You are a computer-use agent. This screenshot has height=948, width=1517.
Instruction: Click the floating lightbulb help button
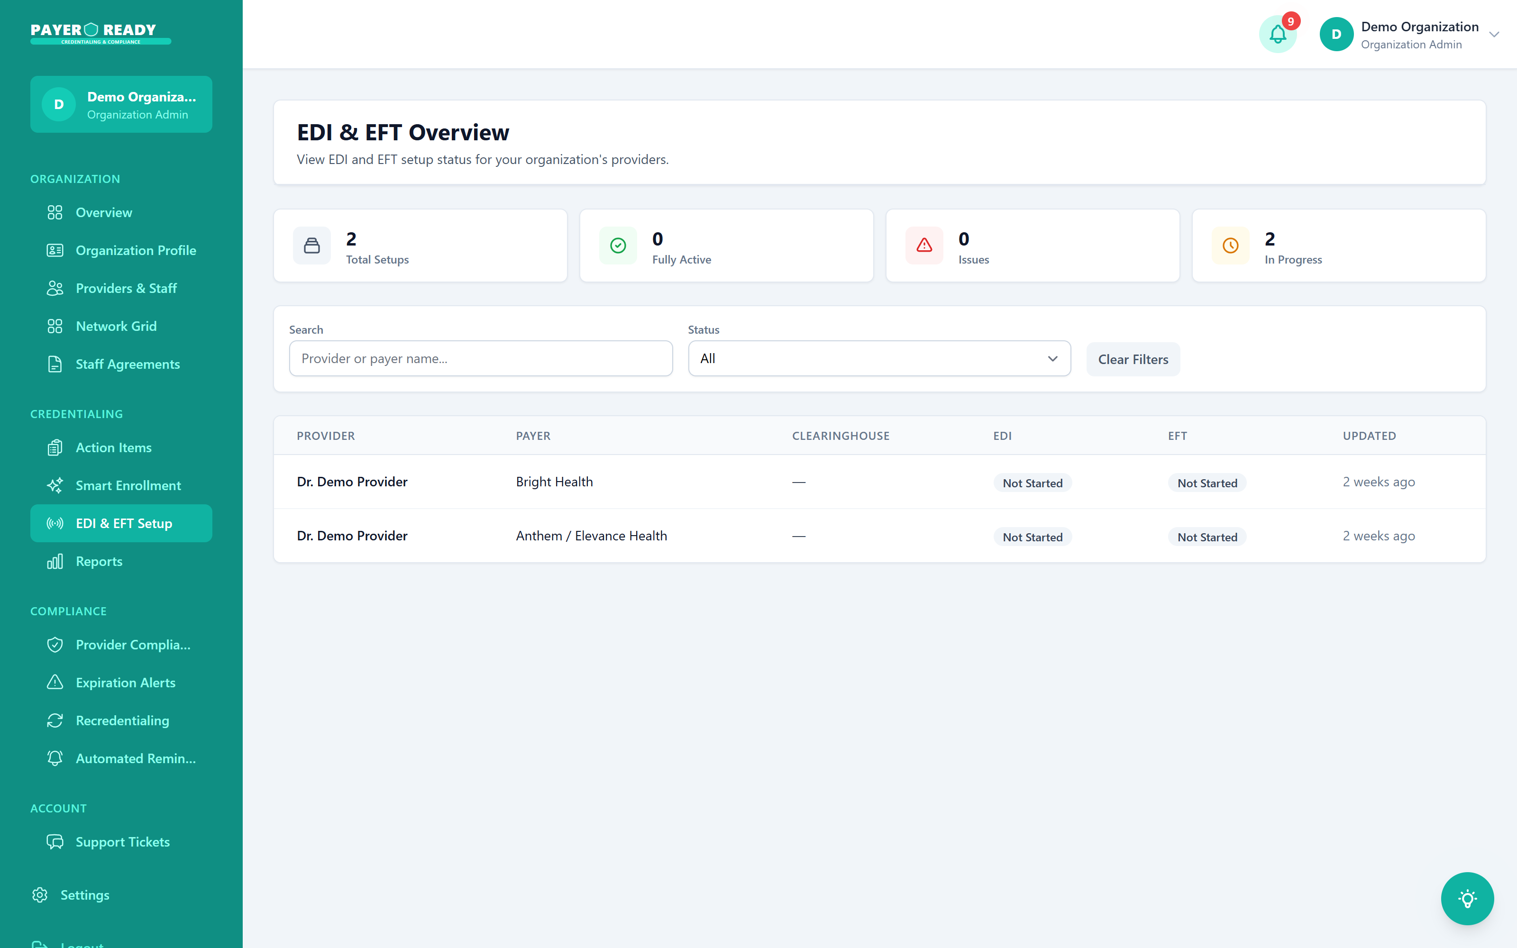(x=1467, y=899)
